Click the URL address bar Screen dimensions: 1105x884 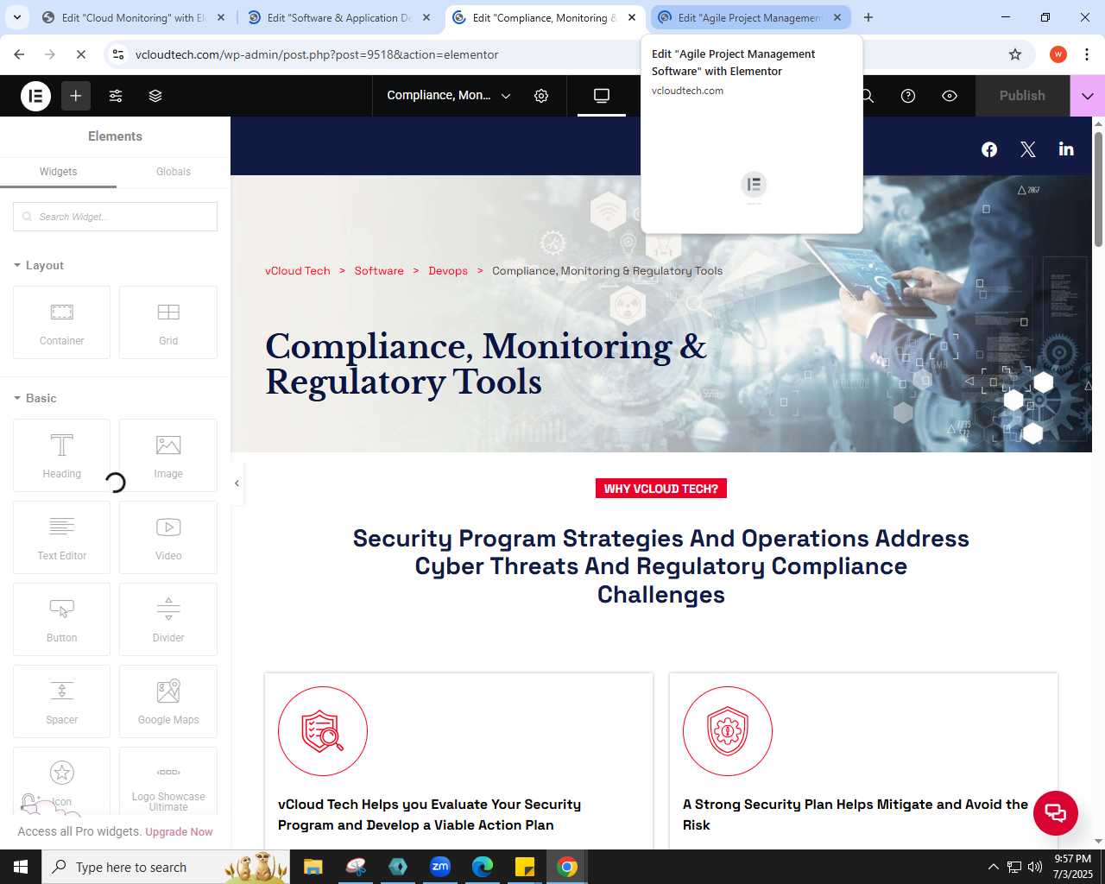[x=552, y=54]
